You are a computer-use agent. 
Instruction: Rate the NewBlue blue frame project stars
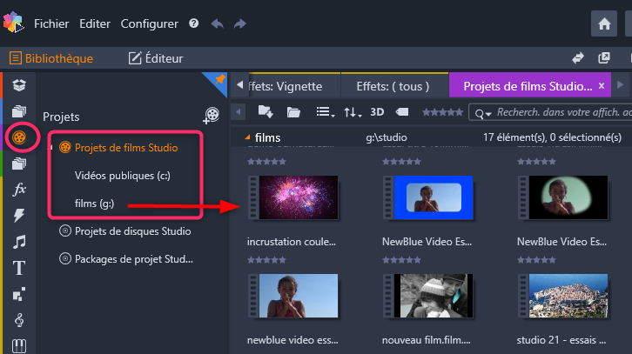(x=402, y=260)
